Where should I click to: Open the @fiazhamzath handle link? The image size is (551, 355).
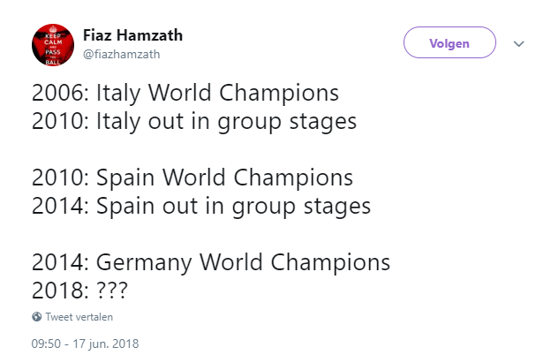(122, 54)
